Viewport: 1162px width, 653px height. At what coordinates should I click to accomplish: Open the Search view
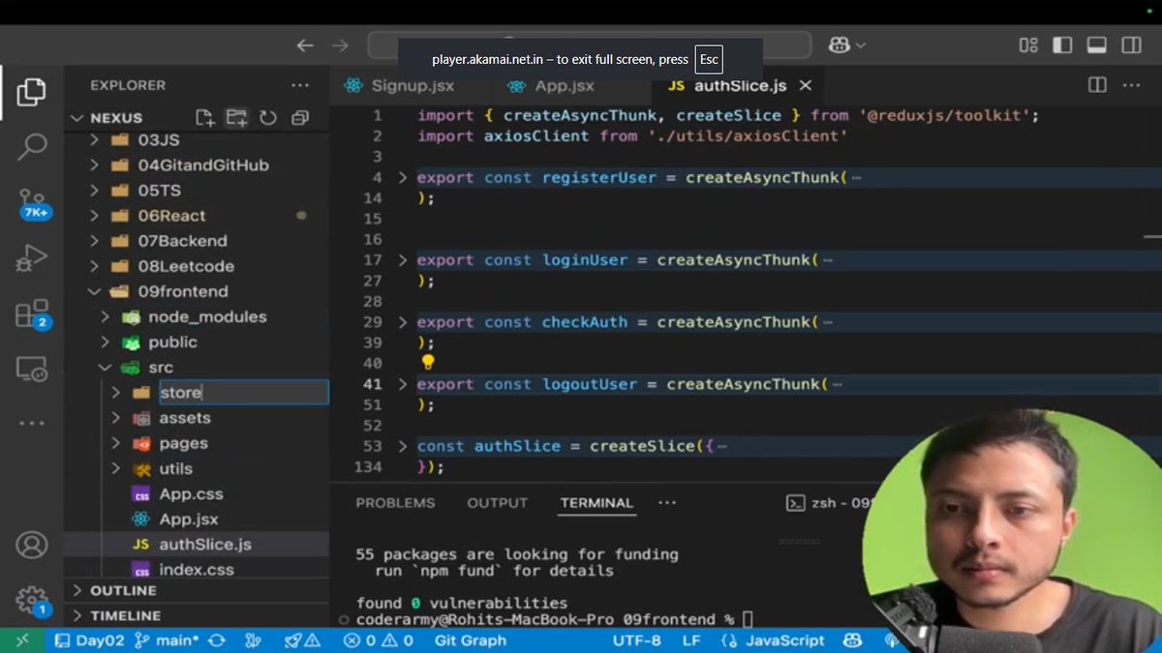32,146
